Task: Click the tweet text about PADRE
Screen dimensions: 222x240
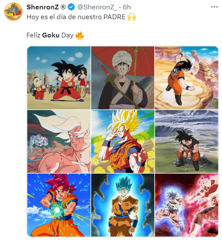Action: pos(76,17)
